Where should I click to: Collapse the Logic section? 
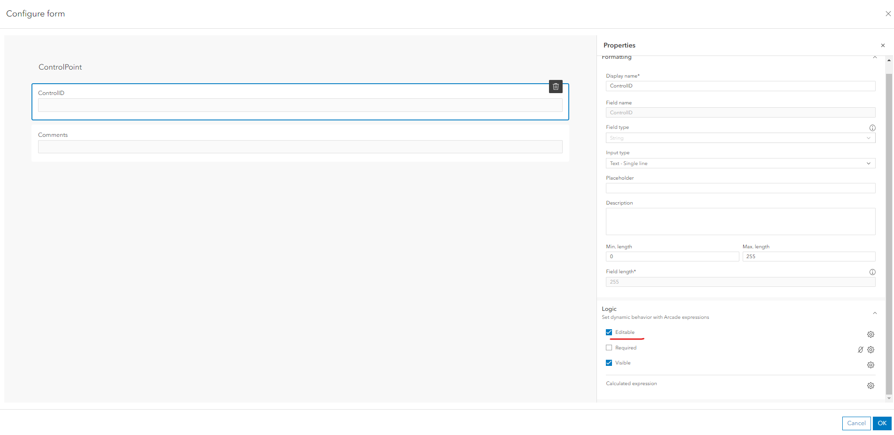click(x=875, y=313)
